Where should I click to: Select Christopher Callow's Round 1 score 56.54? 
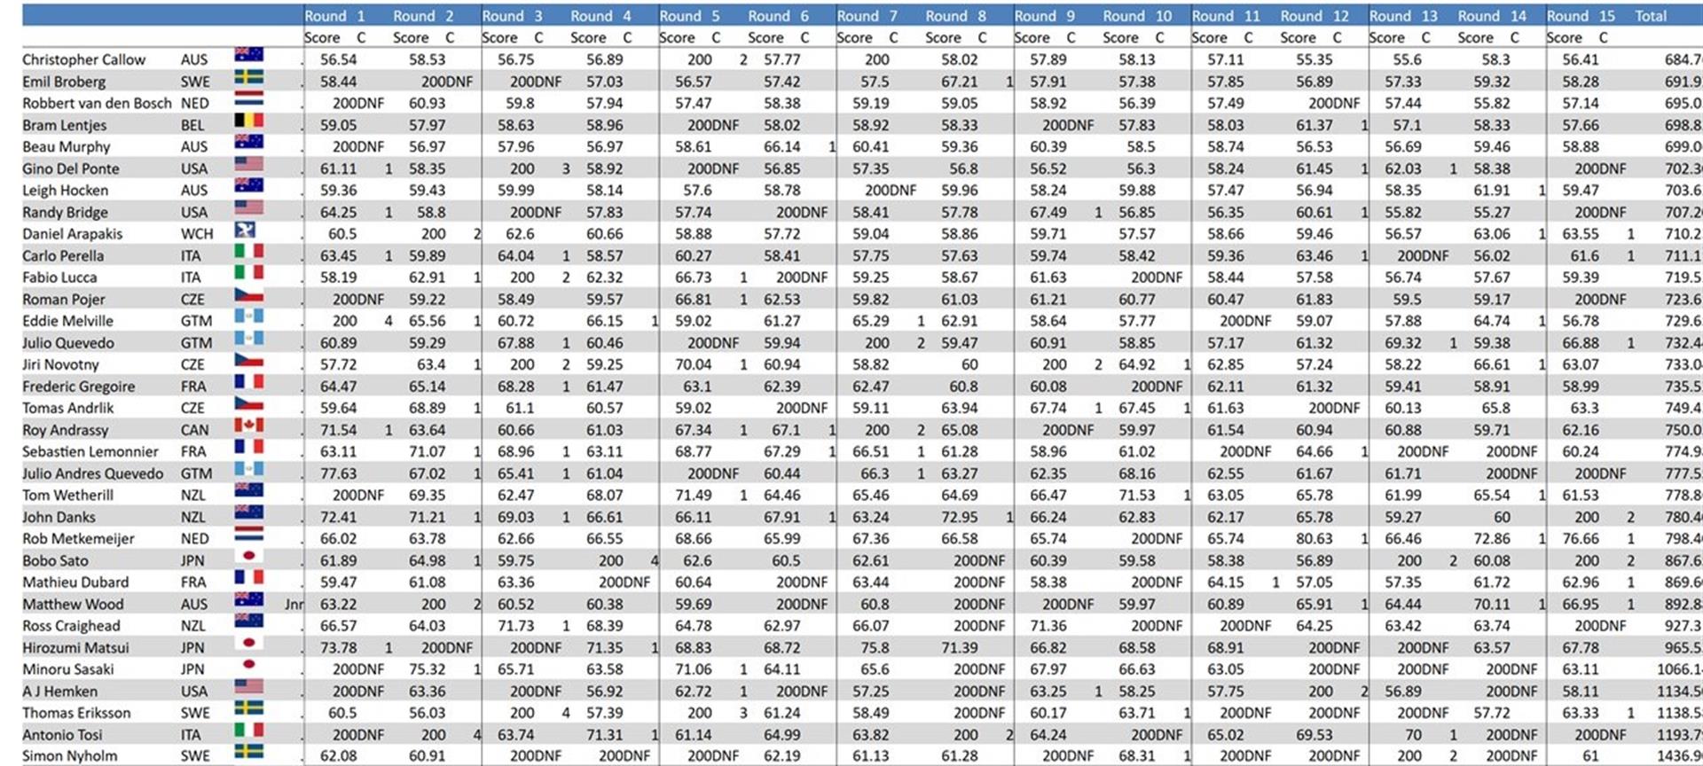pos(338,59)
